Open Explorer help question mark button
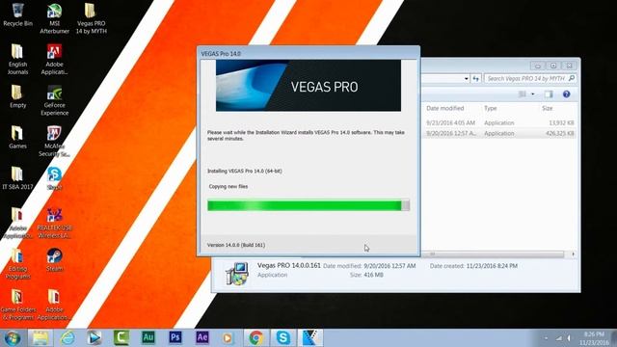Viewport: 617px width, 347px height. [x=566, y=94]
